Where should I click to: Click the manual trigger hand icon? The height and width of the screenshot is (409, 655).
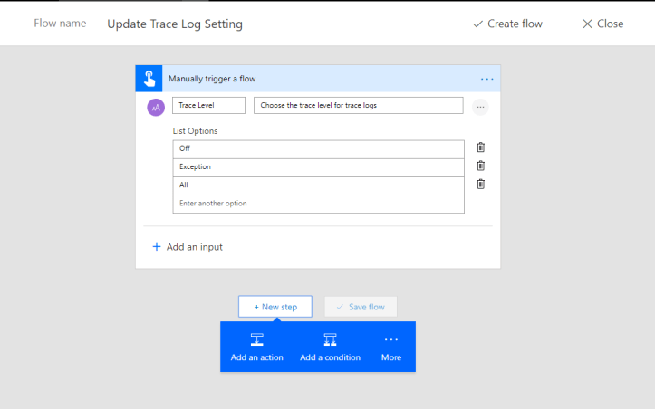pos(149,79)
